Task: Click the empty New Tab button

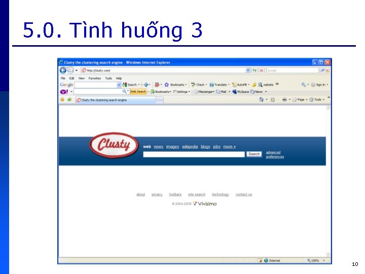Action: coord(160,100)
